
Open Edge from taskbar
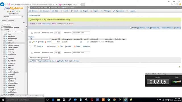pos(53,100)
